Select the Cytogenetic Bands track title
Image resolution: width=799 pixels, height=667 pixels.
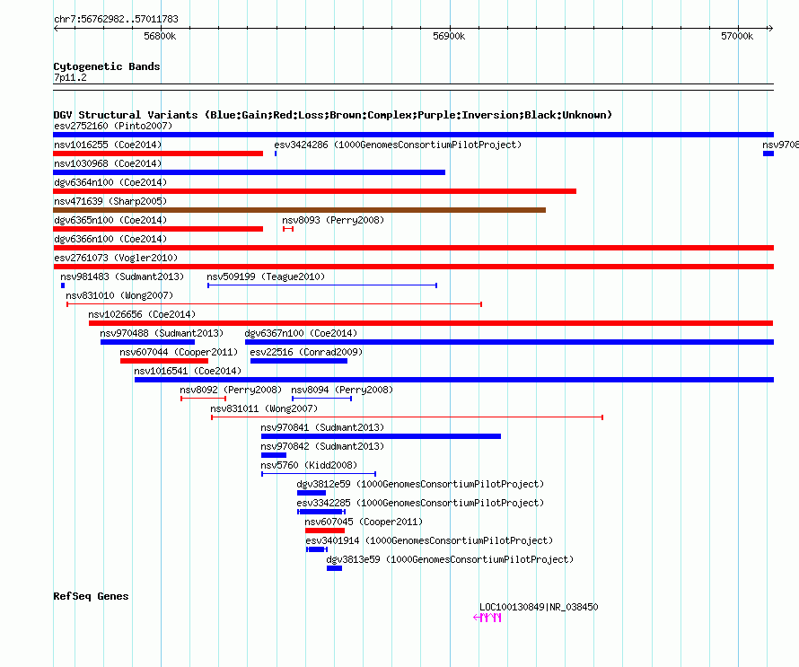click(x=107, y=66)
